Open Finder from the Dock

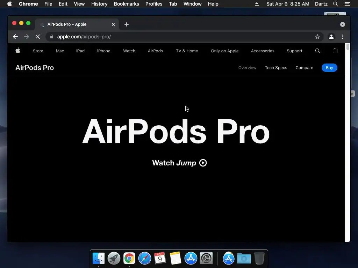click(x=99, y=258)
